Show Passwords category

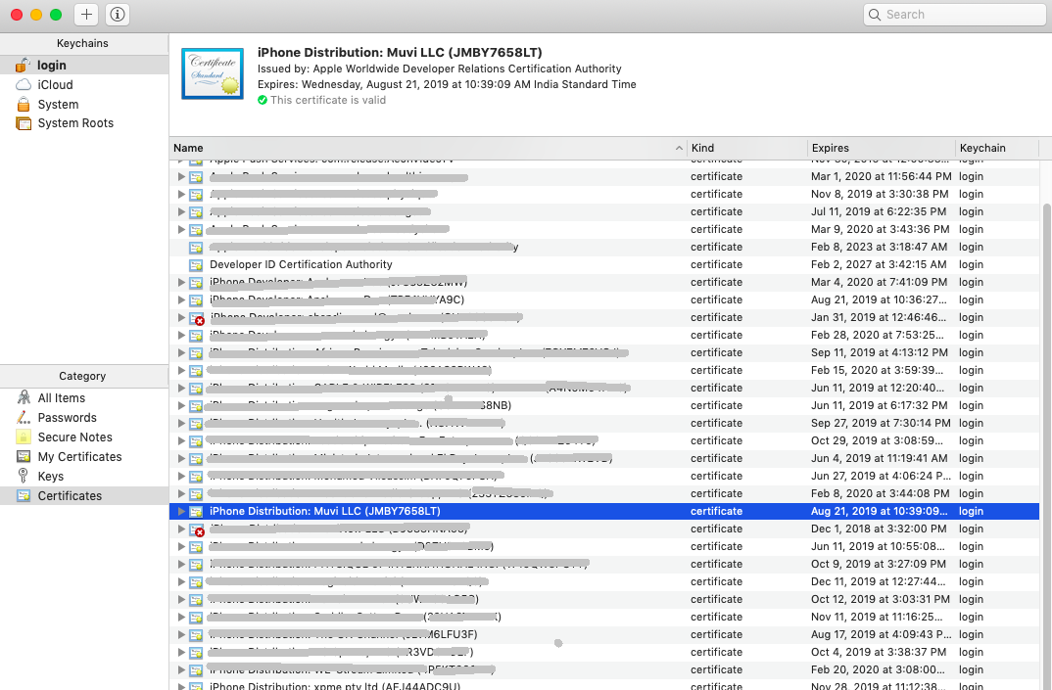[x=84, y=417]
